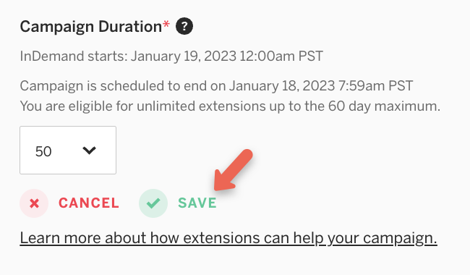
Task: Click the 7:59am PST end time
Action: pos(375,86)
